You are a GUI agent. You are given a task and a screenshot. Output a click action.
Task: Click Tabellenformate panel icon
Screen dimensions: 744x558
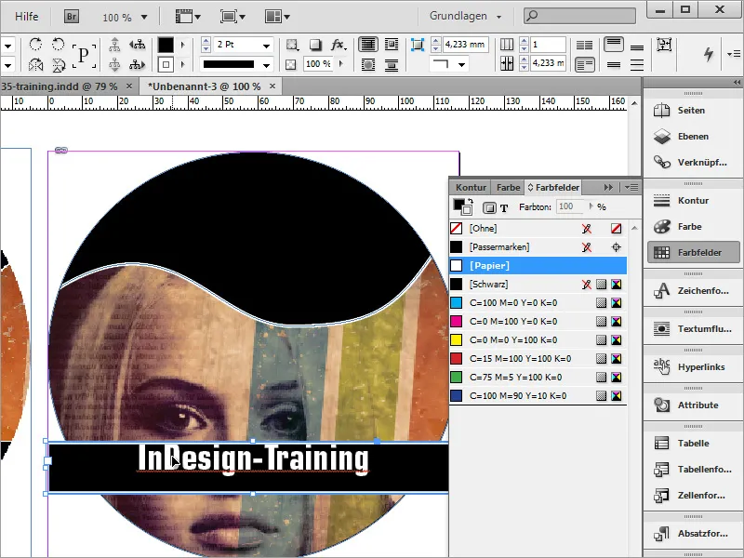(661, 470)
